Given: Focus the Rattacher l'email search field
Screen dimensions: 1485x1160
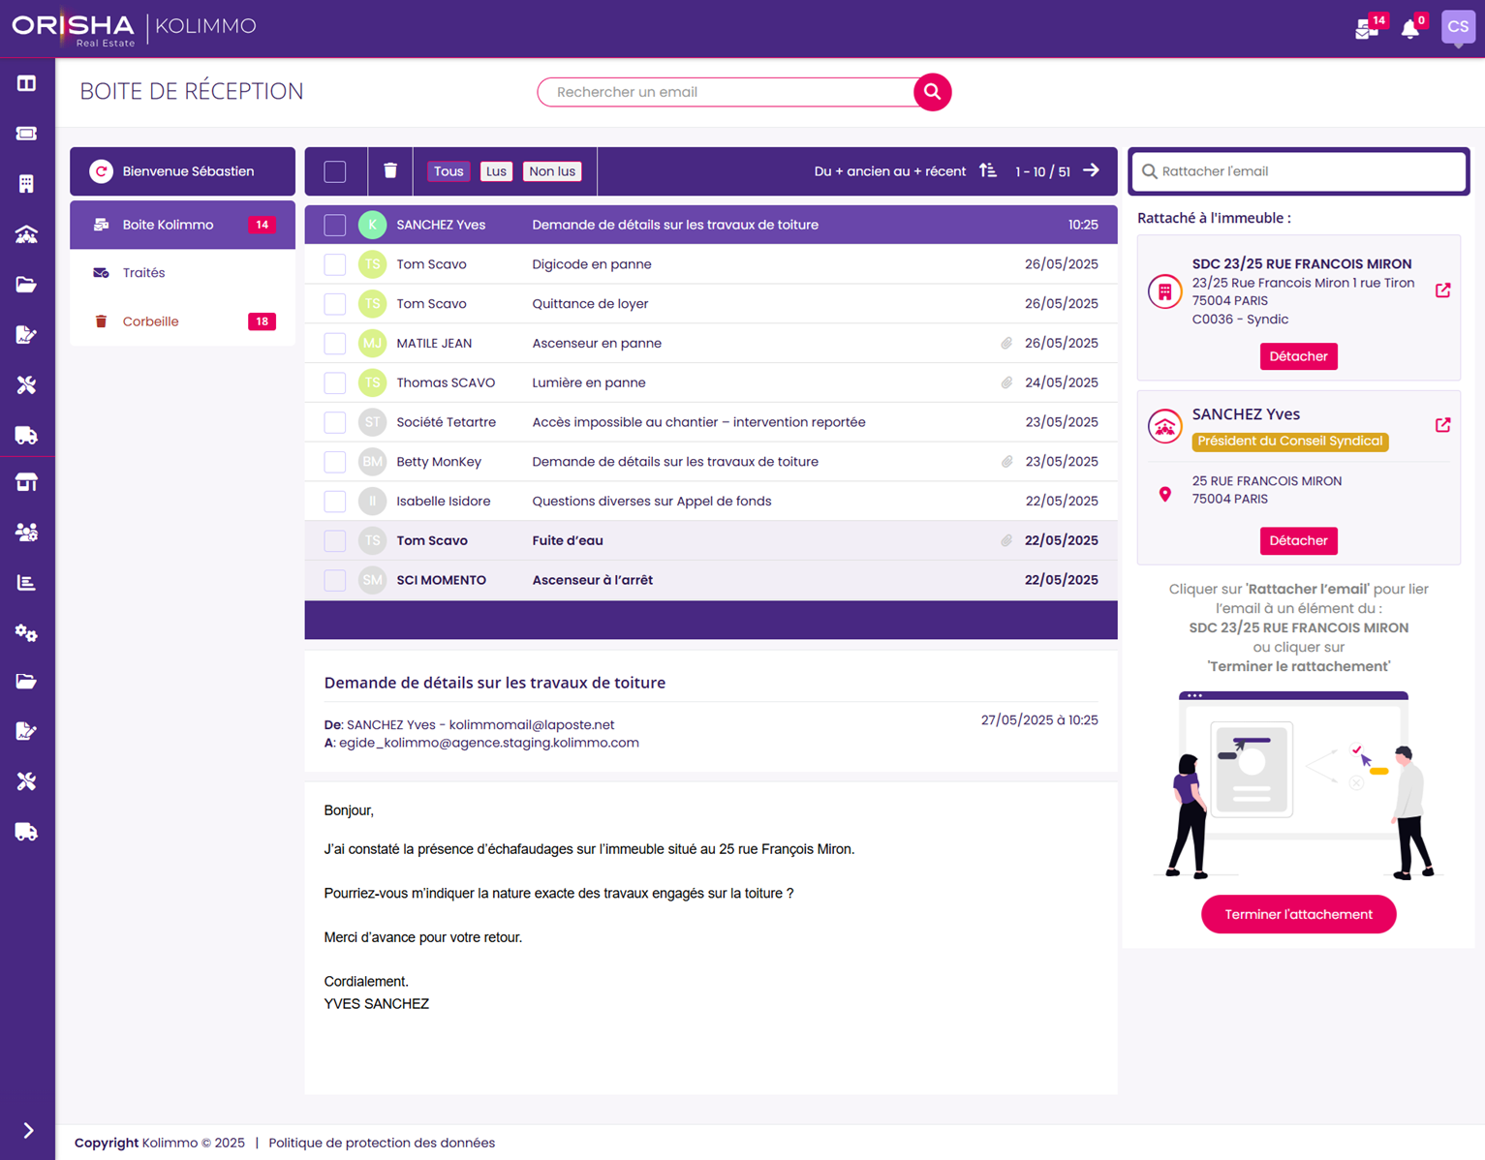Looking at the screenshot, I should coord(1299,171).
